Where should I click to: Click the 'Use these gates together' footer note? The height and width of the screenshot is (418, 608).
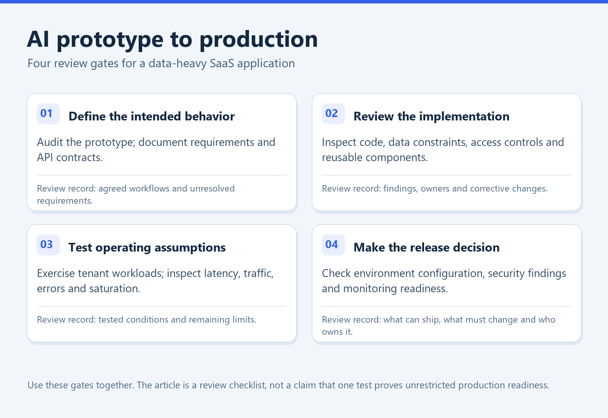point(288,385)
